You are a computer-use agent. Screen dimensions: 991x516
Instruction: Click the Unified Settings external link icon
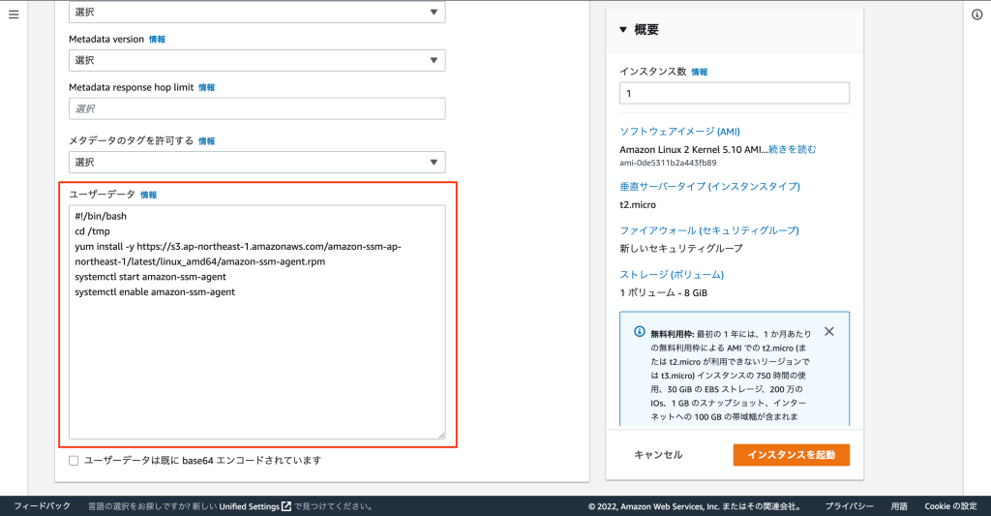point(286,506)
